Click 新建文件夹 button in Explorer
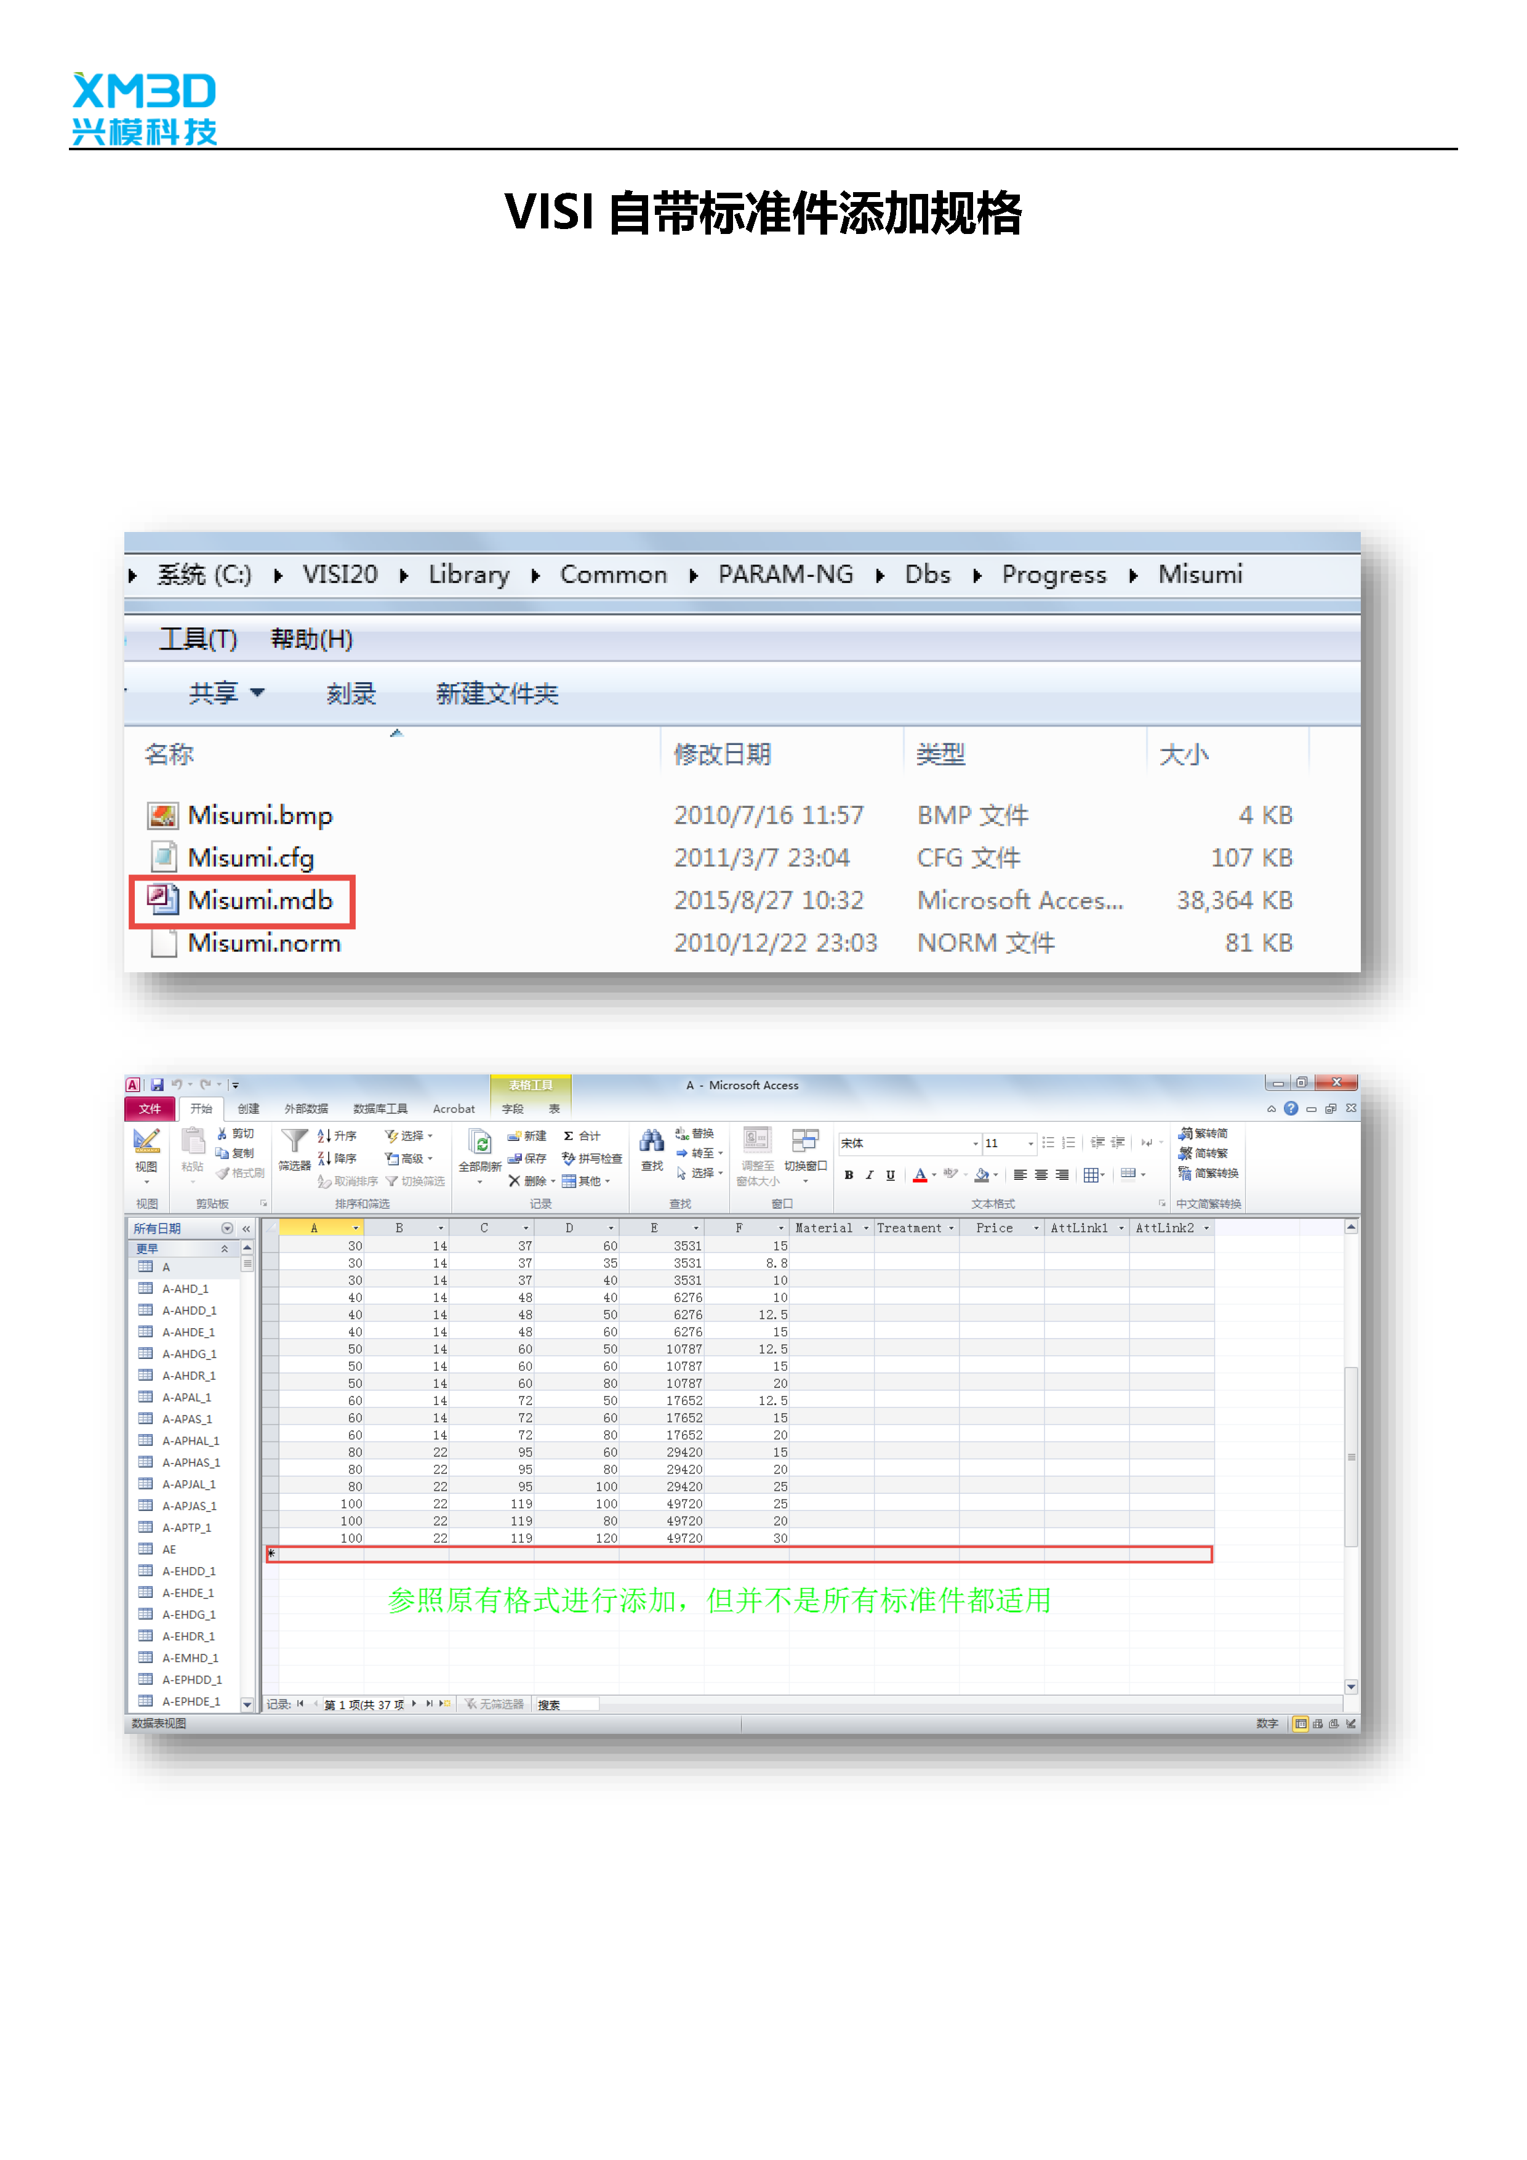The height and width of the screenshot is (2160, 1527). pos(497,693)
